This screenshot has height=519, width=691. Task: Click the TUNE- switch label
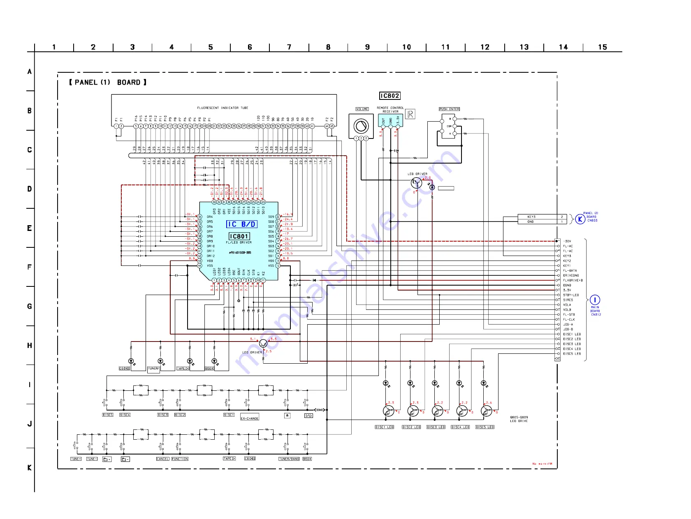[92, 459]
